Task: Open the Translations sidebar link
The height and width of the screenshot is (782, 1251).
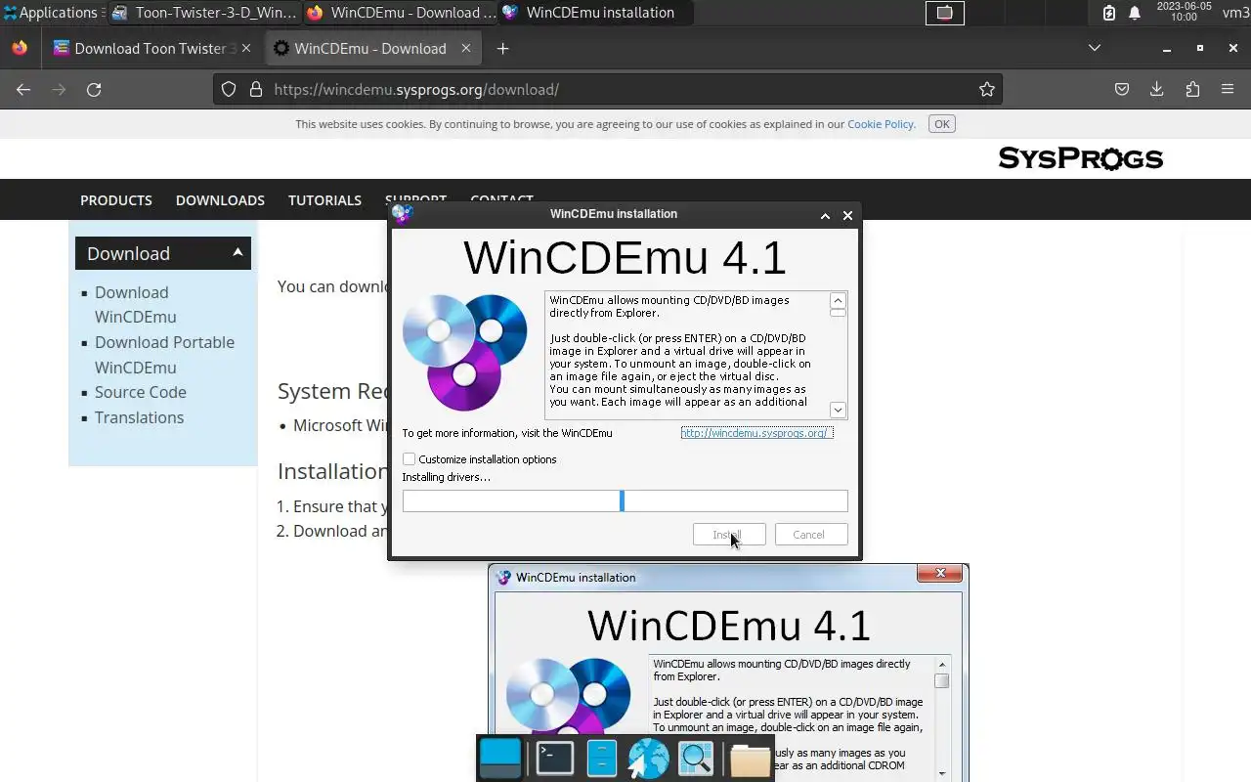Action: click(x=139, y=417)
